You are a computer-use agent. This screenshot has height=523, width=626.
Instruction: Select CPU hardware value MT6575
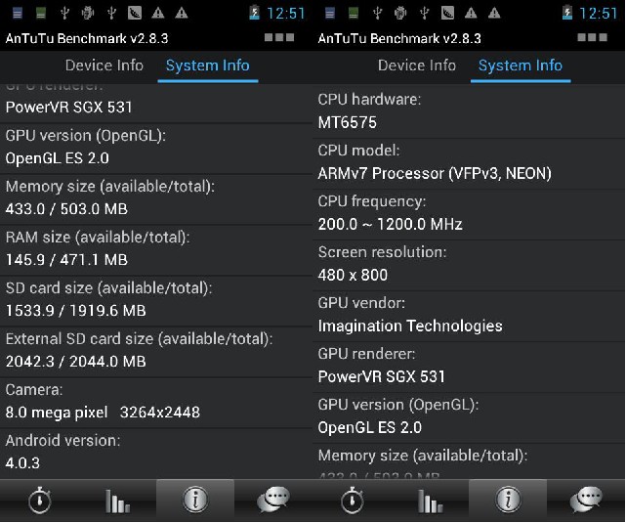[347, 122]
